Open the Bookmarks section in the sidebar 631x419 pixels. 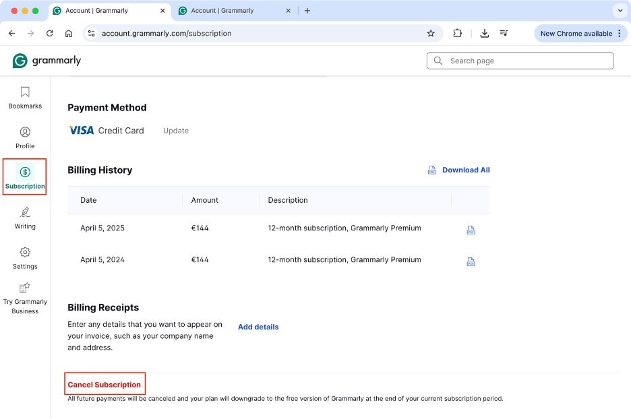[x=24, y=97]
